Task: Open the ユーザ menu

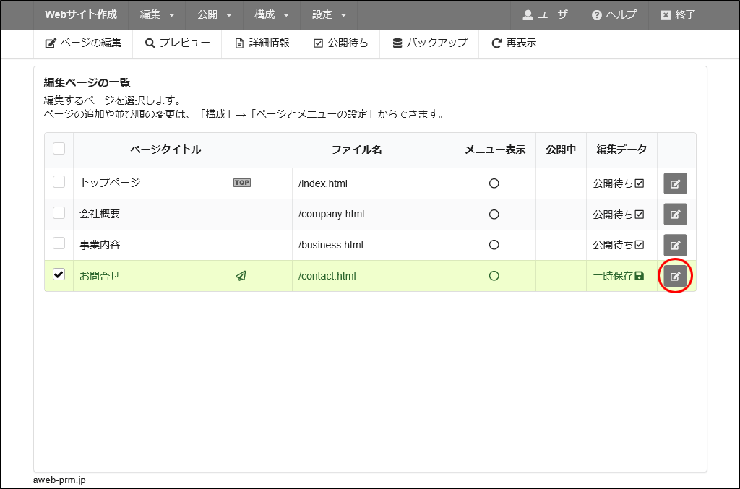Action: [545, 14]
